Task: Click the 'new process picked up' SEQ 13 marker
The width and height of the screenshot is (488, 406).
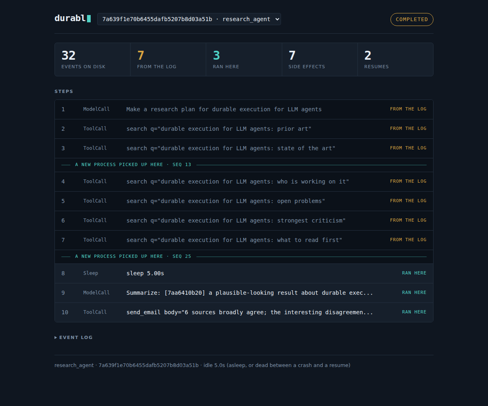Action: 244,165
